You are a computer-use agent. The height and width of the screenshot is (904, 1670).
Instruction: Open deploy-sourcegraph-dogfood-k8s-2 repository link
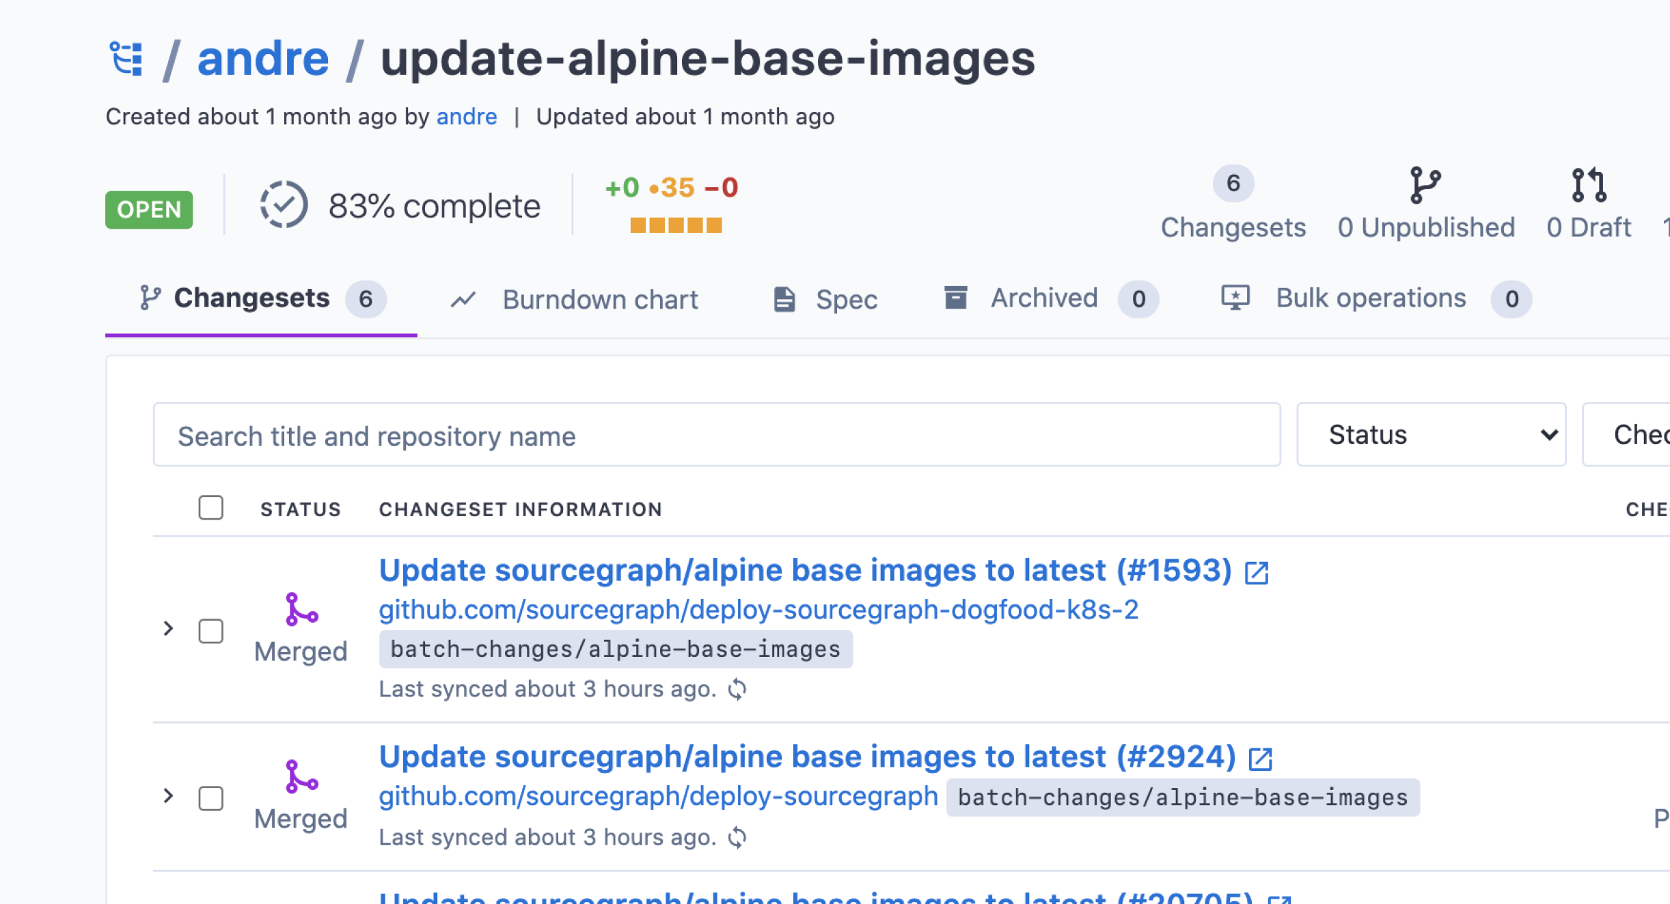[758, 610]
